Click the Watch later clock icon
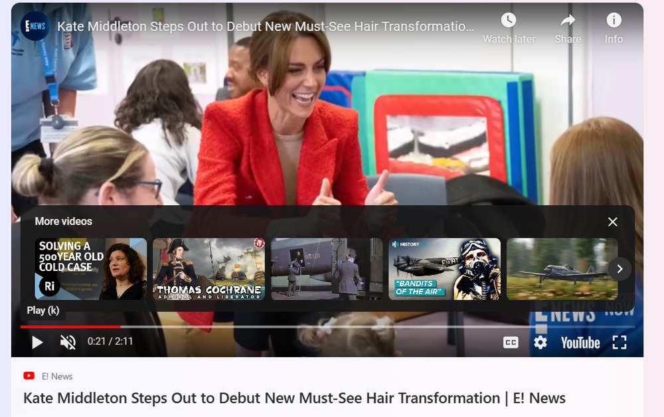The height and width of the screenshot is (417, 664). point(509,28)
